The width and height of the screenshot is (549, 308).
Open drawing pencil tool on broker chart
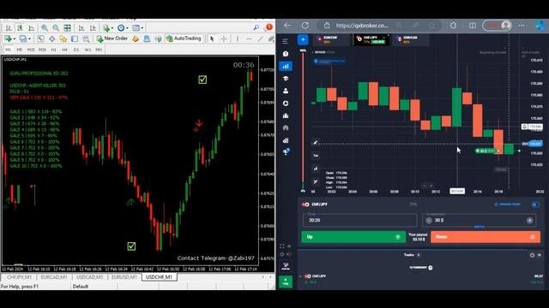(x=316, y=143)
